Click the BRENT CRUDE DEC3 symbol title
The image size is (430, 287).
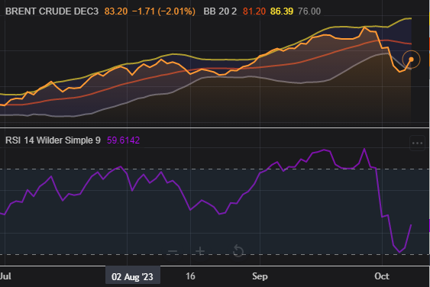click(x=52, y=11)
